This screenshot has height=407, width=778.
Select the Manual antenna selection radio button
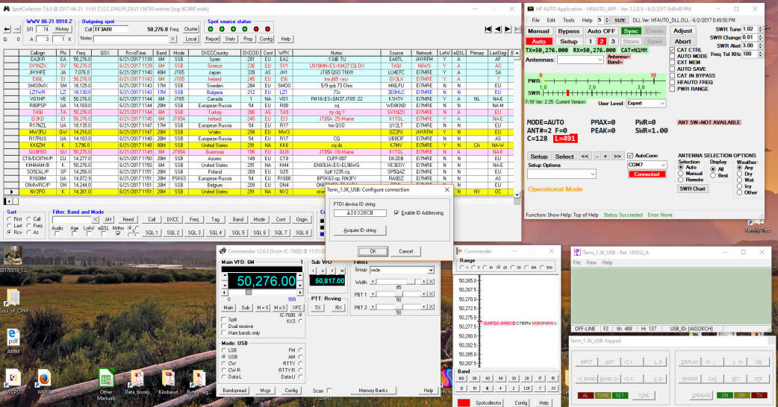coord(681,174)
